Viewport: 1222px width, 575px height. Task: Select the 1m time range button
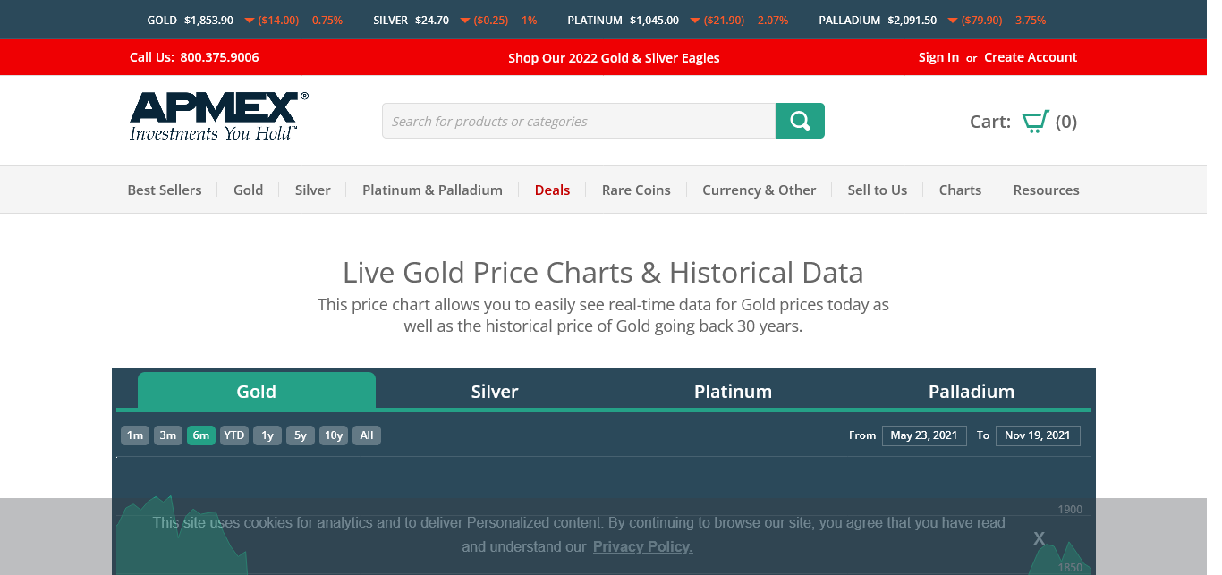point(135,435)
